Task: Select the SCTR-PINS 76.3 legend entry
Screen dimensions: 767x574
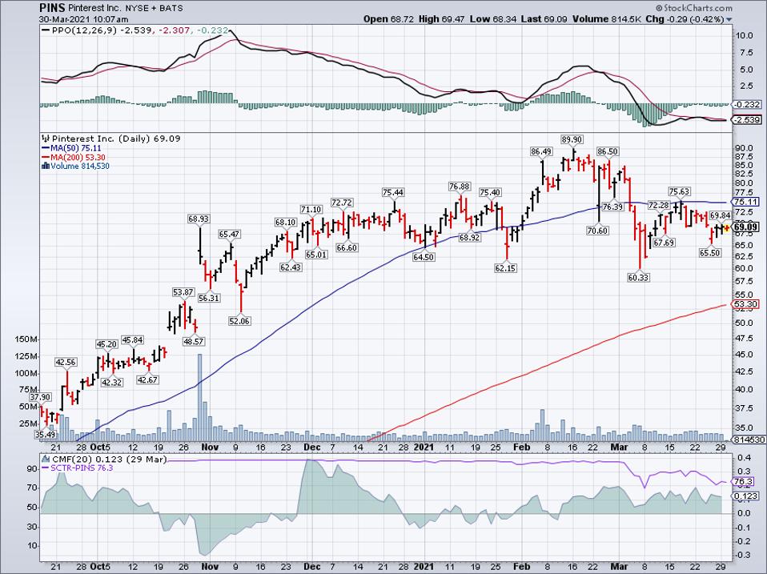Action: pyautogui.click(x=82, y=468)
